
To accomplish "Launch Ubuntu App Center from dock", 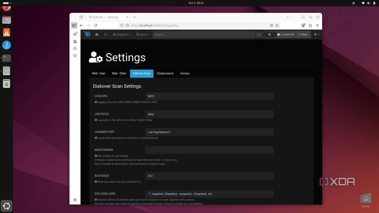I will pyautogui.click(x=7, y=32).
